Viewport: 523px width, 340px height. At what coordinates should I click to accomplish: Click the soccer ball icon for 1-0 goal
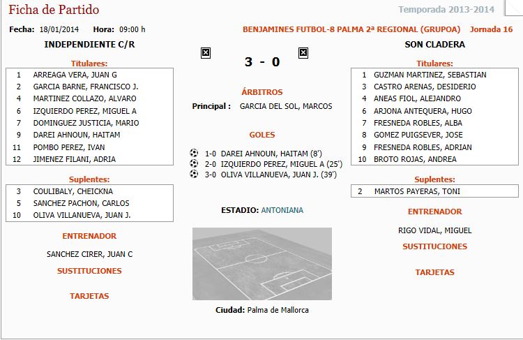click(x=194, y=153)
